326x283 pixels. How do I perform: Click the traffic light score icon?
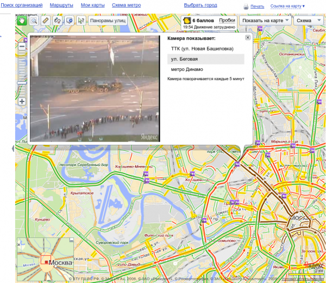coord(187,20)
